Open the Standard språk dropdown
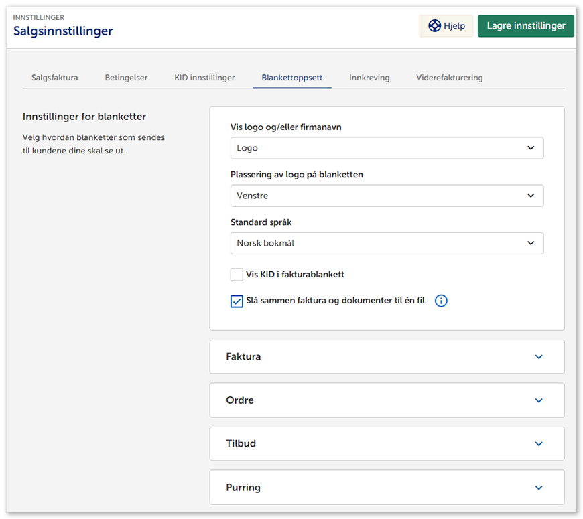Screen dimensions: 583x519 [x=387, y=243]
